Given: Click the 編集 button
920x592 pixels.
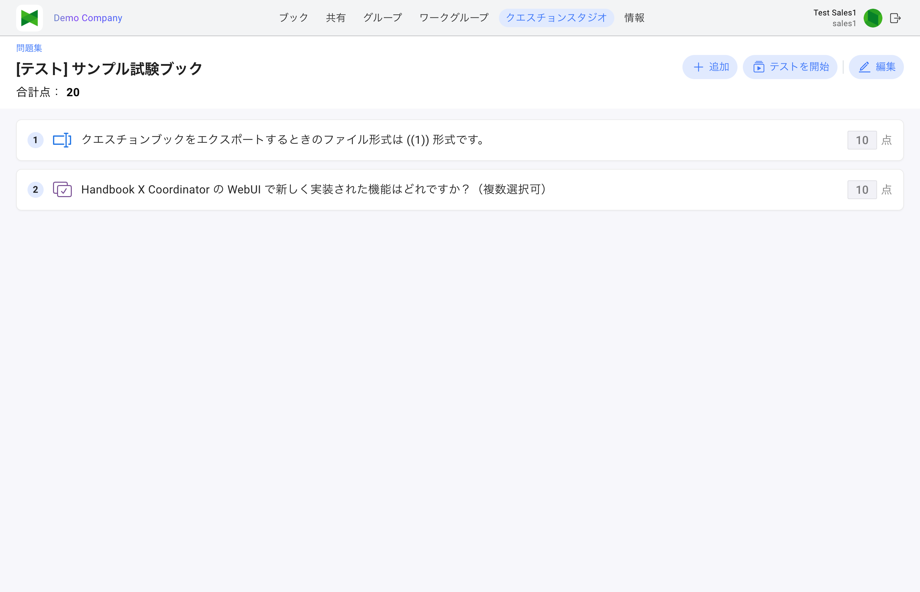Looking at the screenshot, I should (x=876, y=67).
